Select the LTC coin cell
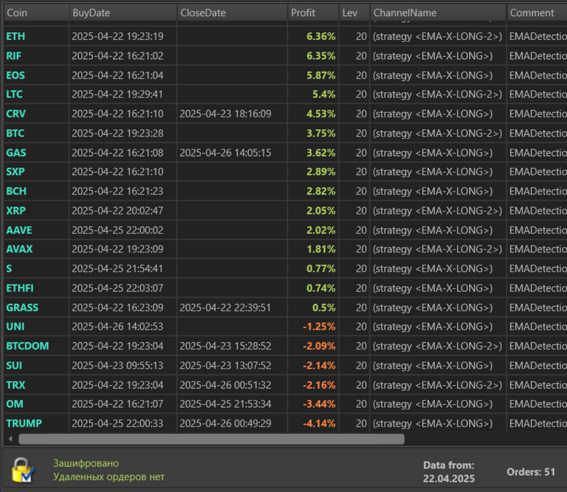 36,94
